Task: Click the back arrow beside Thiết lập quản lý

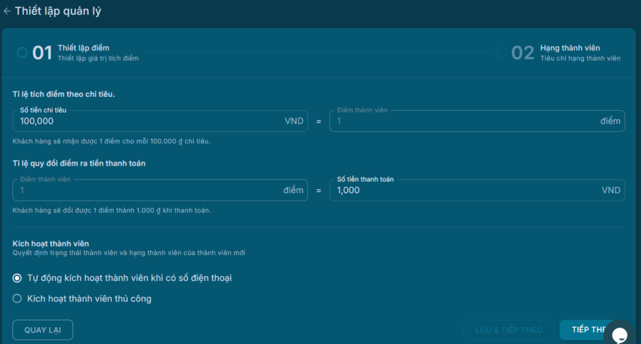Action: (7, 11)
